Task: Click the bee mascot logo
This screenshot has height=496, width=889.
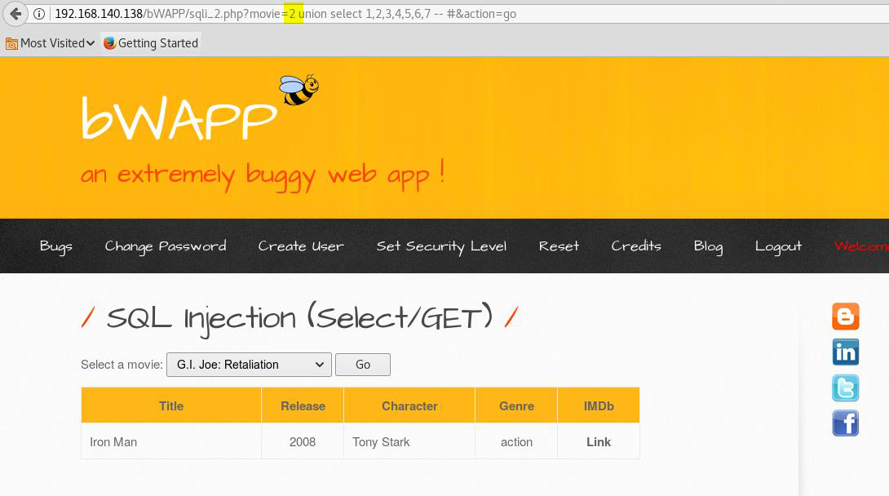Action: 299,89
